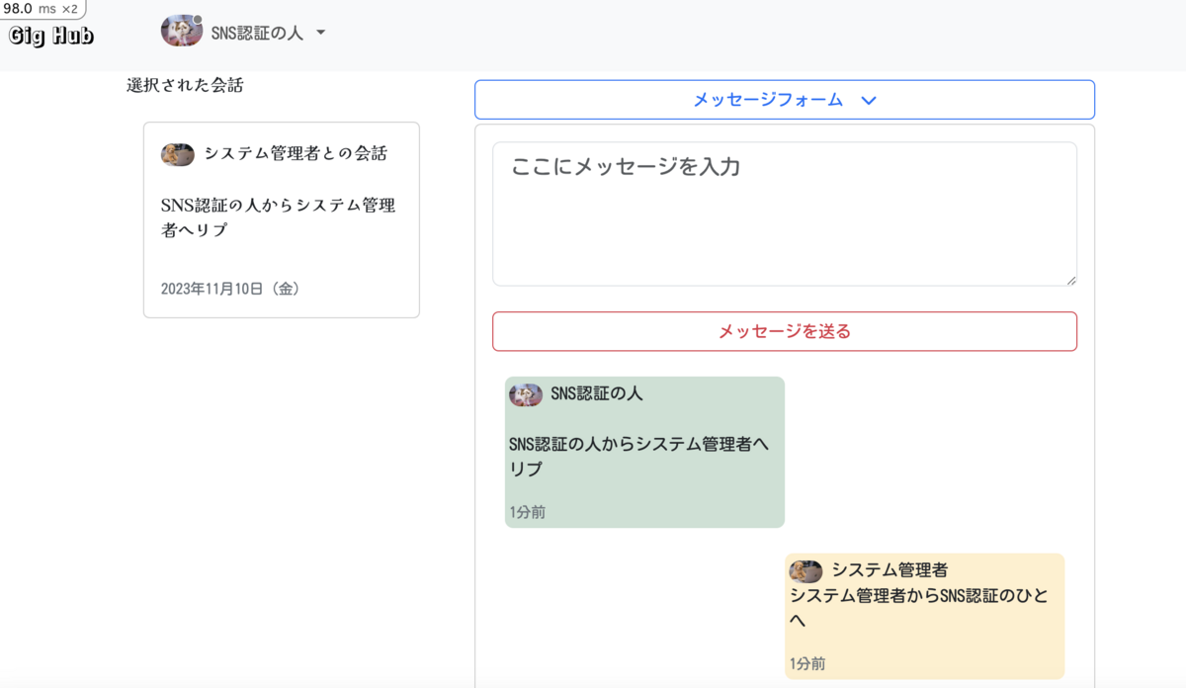Screen dimensions: 1186x688
Task: Click the ここにメッセージを入力 text area
Action: 784,214
